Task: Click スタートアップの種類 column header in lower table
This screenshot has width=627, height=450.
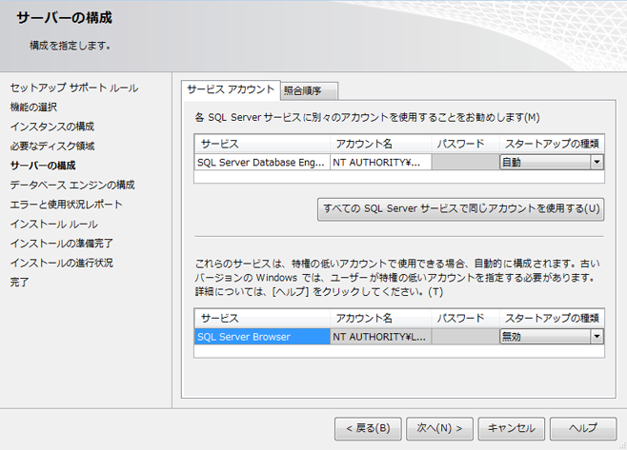Action: pos(552,318)
